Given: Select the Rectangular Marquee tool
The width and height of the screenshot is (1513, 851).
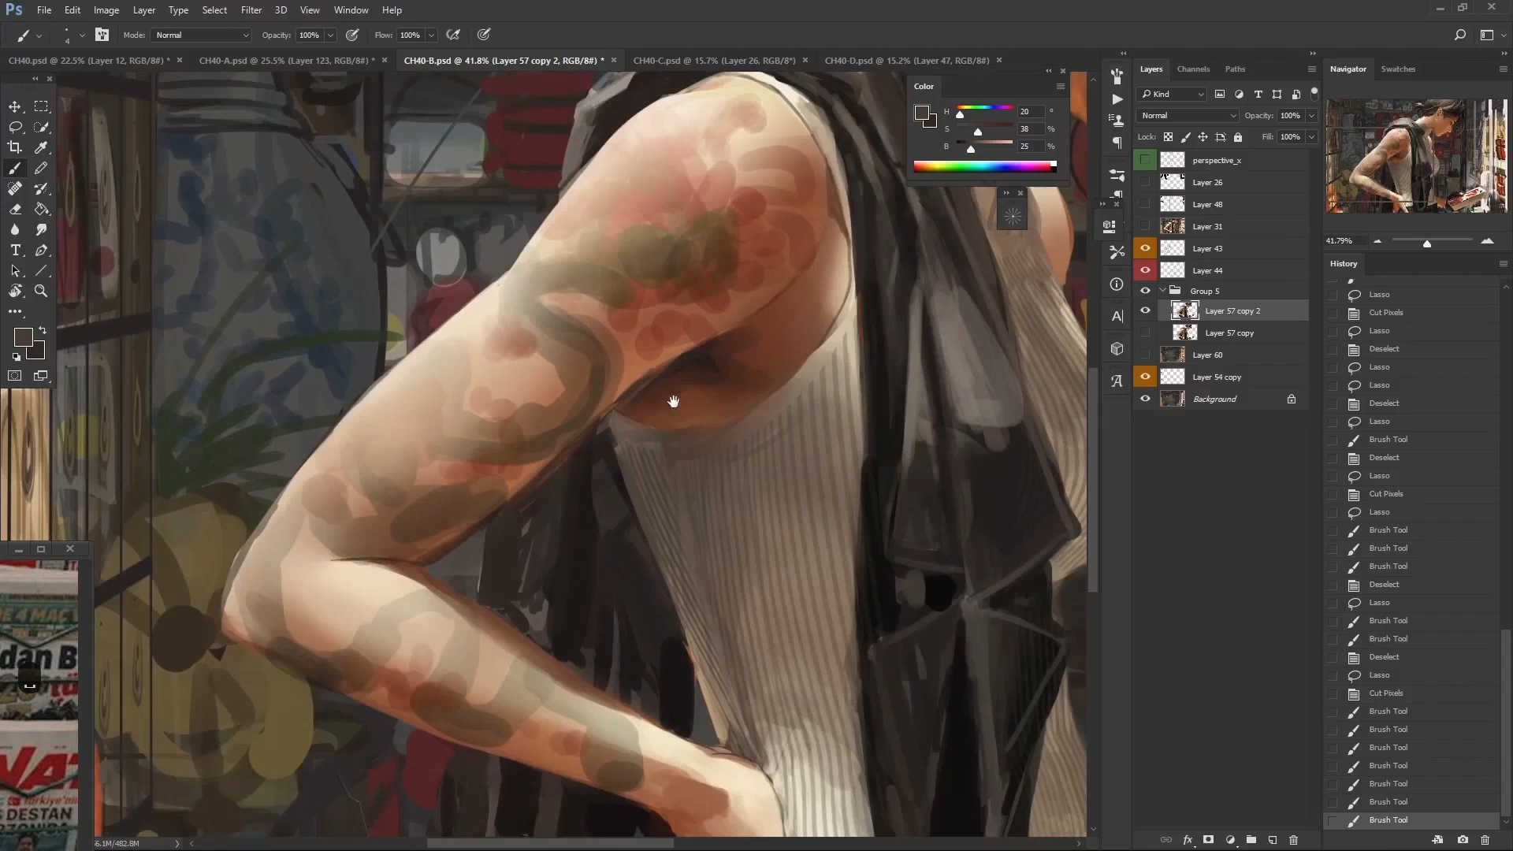Looking at the screenshot, I should pyautogui.click(x=42, y=106).
